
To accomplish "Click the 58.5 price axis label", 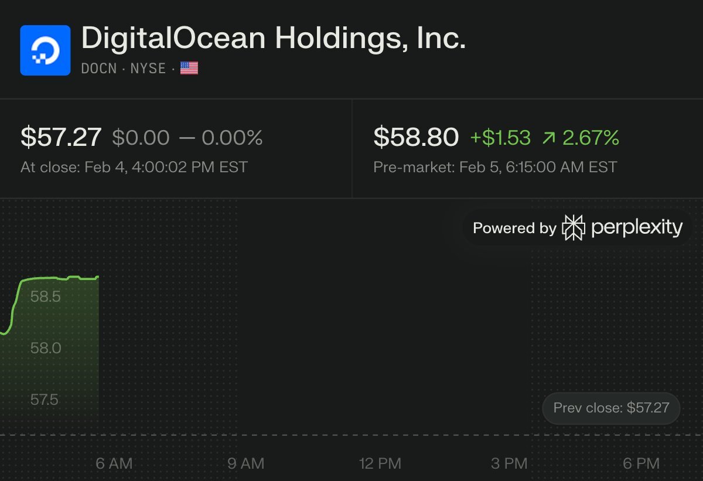I will pyautogui.click(x=45, y=296).
